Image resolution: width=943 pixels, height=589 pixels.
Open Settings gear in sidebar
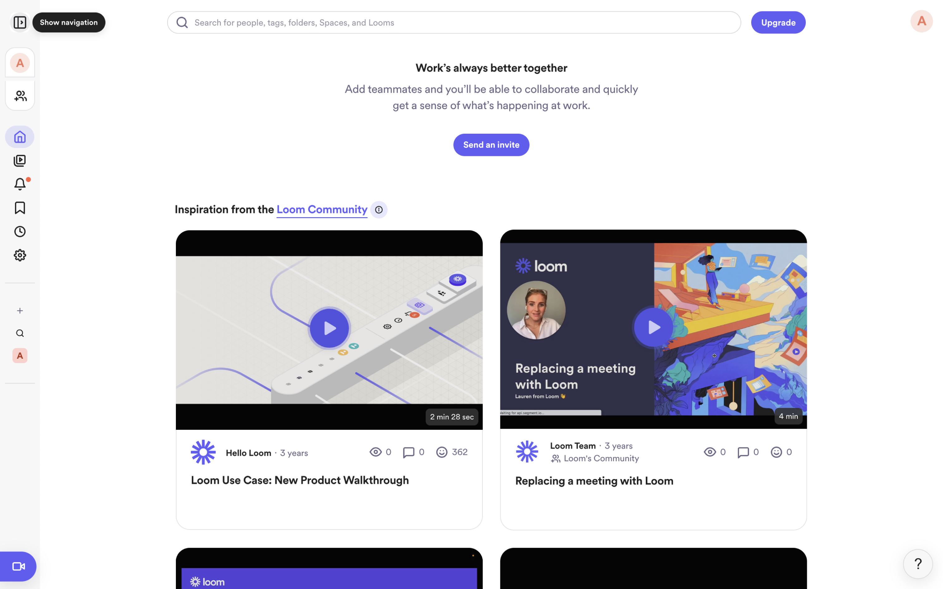[20, 255]
